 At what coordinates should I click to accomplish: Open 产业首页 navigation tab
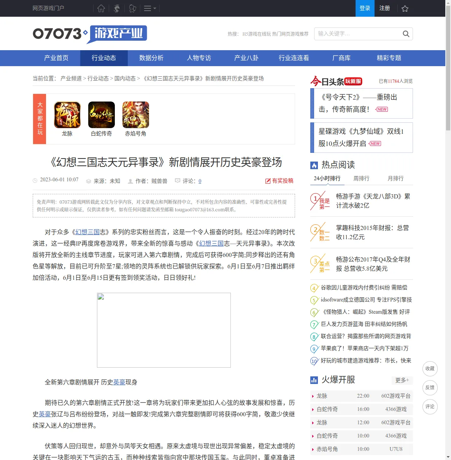click(56, 58)
